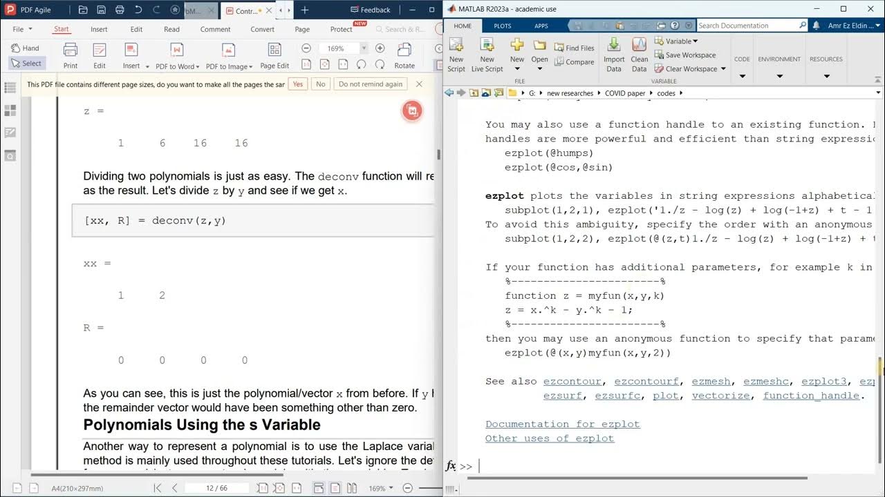Expand the PDF to Word dropdown
The height and width of the screenshot is (497, 885).
198,66
